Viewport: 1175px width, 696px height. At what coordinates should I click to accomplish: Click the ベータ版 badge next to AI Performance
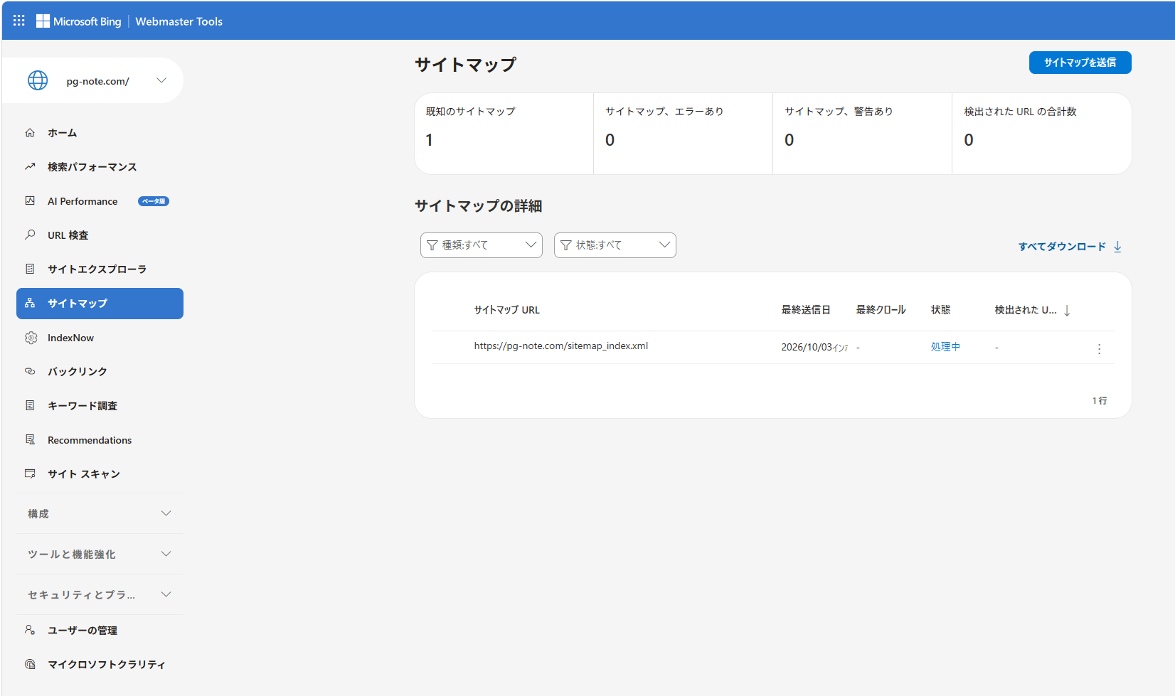(x=154, y=201)
